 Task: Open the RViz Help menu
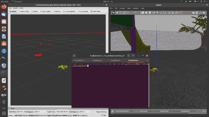(21, 8)
